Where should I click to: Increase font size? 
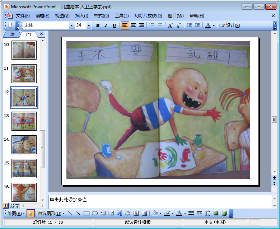171,25
